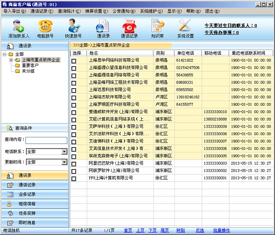
Task: Open the 弹屏设置(P) menu
Action: pos(97,11)
